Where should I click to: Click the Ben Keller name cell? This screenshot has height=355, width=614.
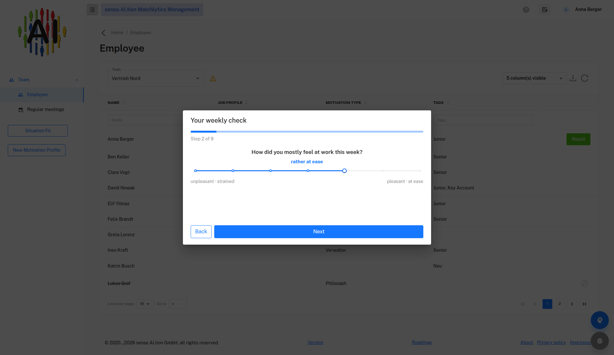point(118,157)
